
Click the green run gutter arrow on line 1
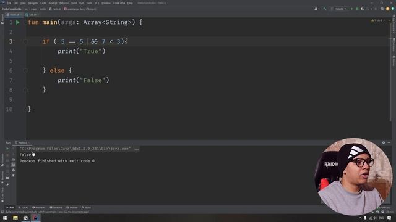pyautogui.click(x=18, y=22)
